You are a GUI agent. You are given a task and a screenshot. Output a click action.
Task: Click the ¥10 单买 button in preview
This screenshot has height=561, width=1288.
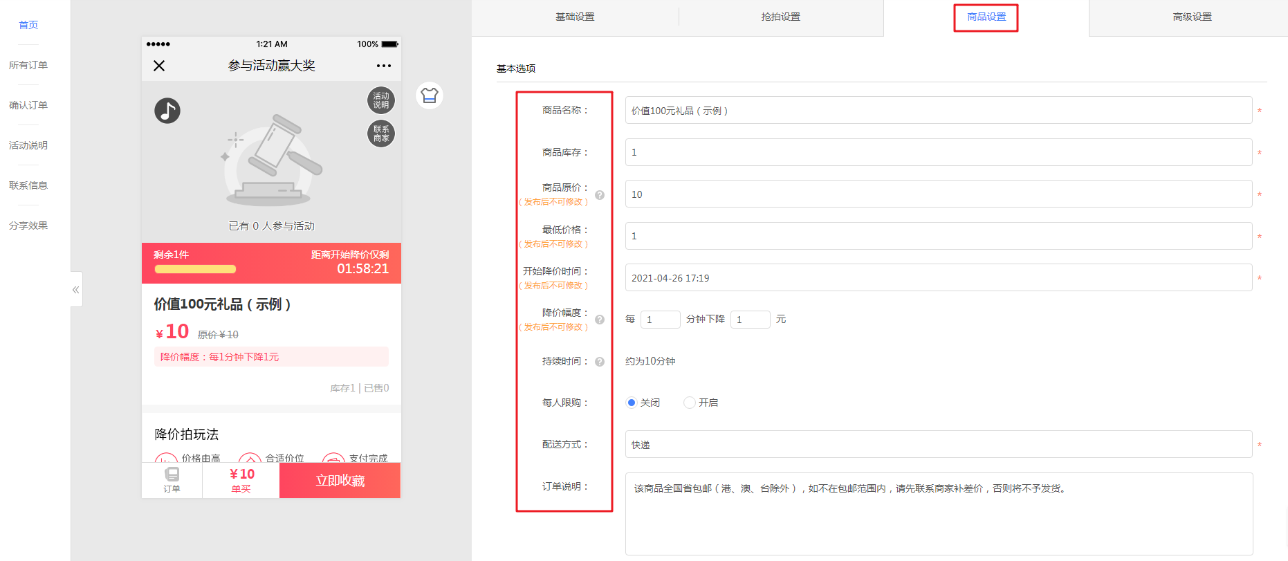[x=241, y=480]
